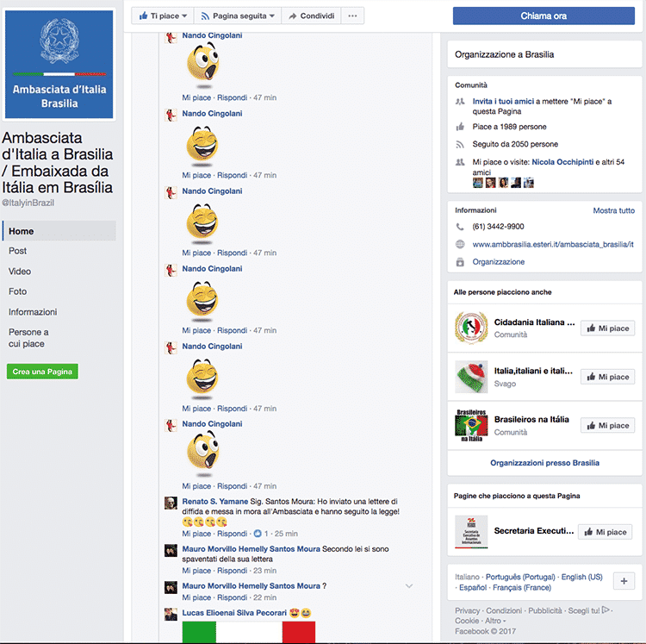Open the Pubblicità footer link
Screen dimensions: 646x644
coord(545,610)
